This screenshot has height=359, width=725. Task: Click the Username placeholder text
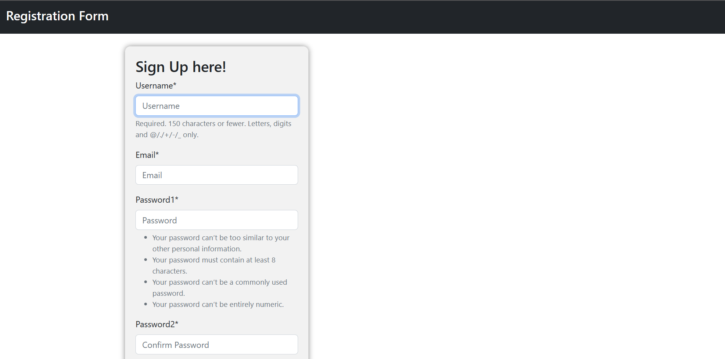point(161,106)
